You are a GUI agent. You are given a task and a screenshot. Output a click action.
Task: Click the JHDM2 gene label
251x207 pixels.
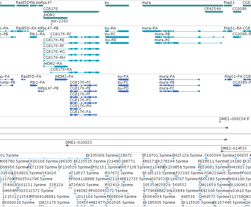click(49, 15)
